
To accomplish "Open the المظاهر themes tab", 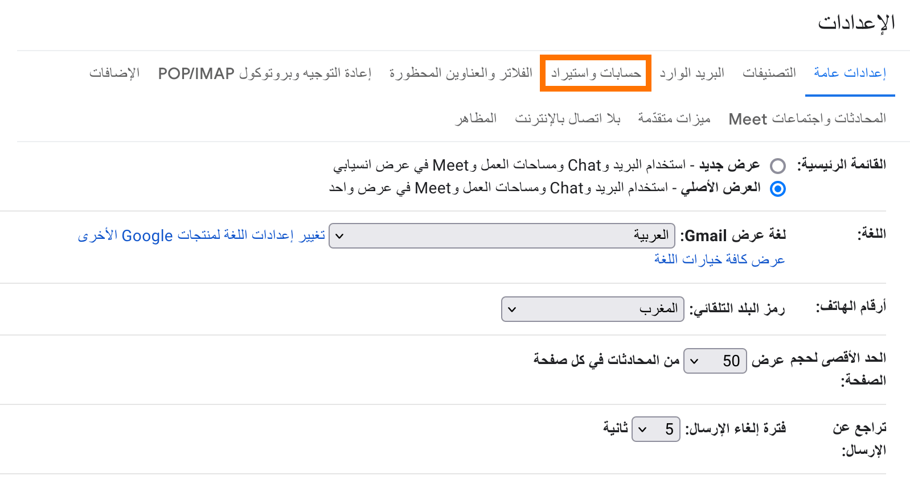I will click(x=476, y=118).
